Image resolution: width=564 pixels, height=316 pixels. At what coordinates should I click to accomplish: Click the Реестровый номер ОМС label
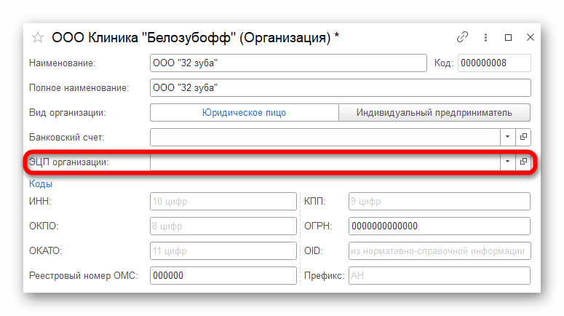click(84, 276)
